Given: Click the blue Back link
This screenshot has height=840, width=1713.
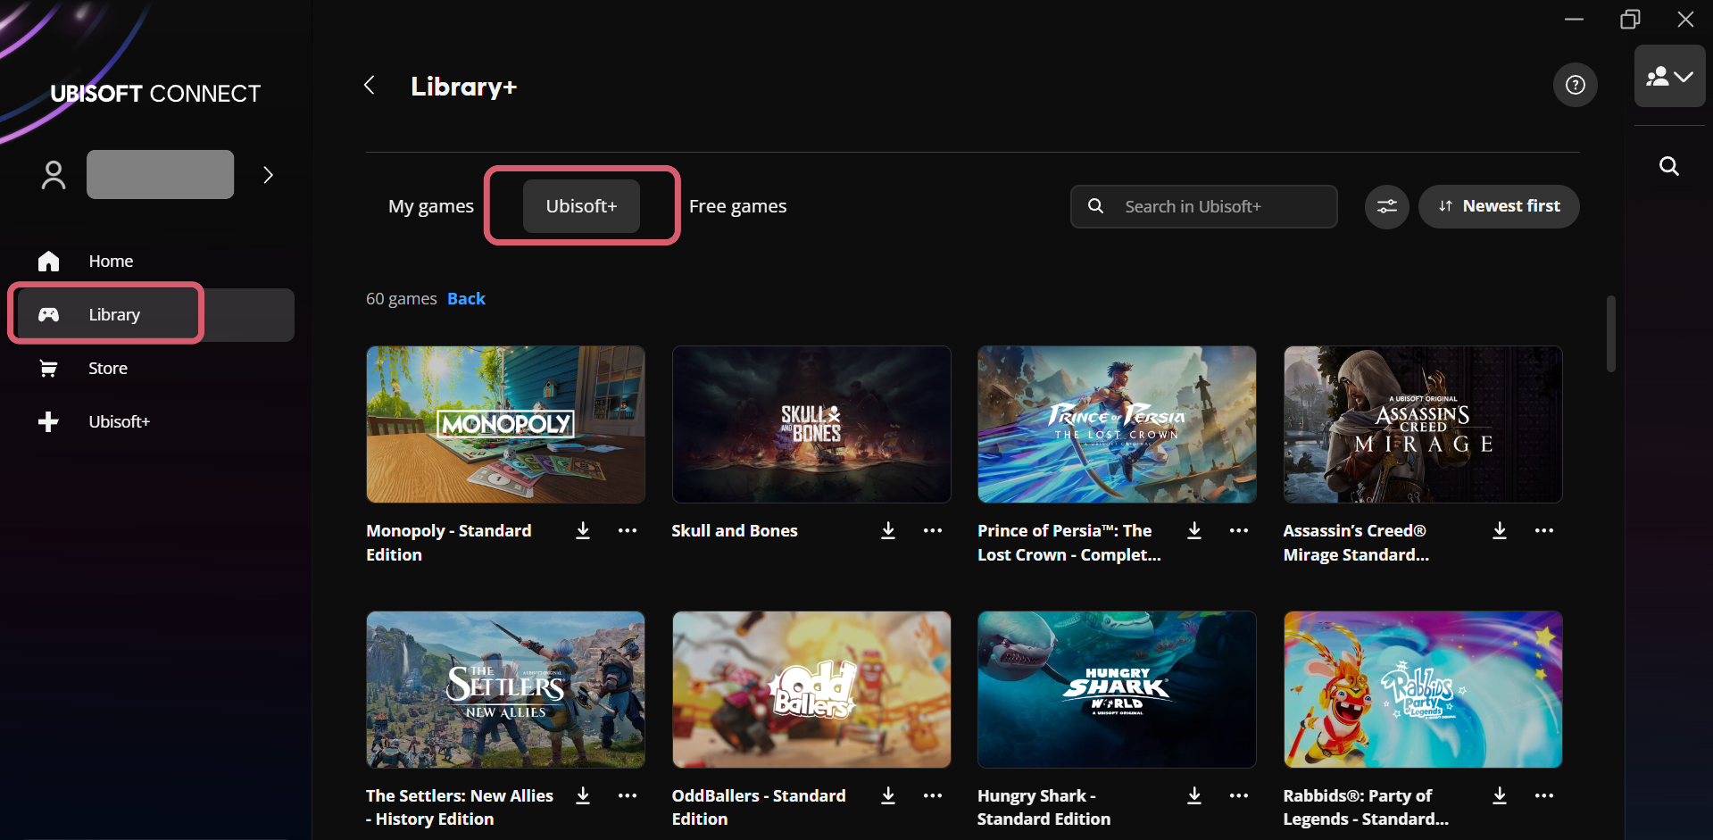Looking at the screenshot, I should click(x=466, y=299).
